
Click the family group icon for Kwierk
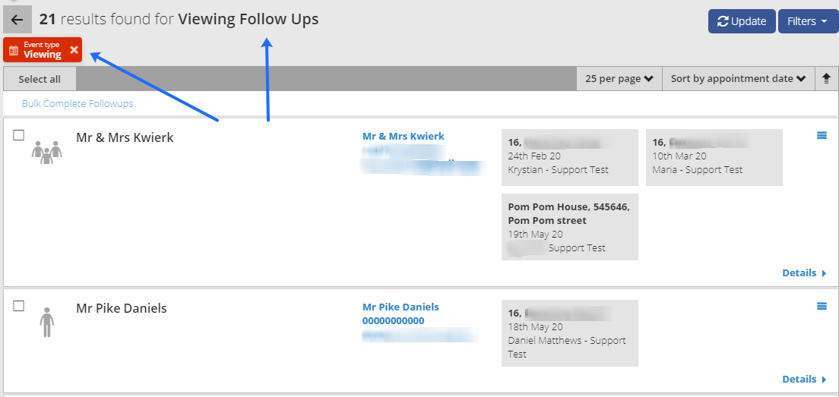[x=46, y=152]
